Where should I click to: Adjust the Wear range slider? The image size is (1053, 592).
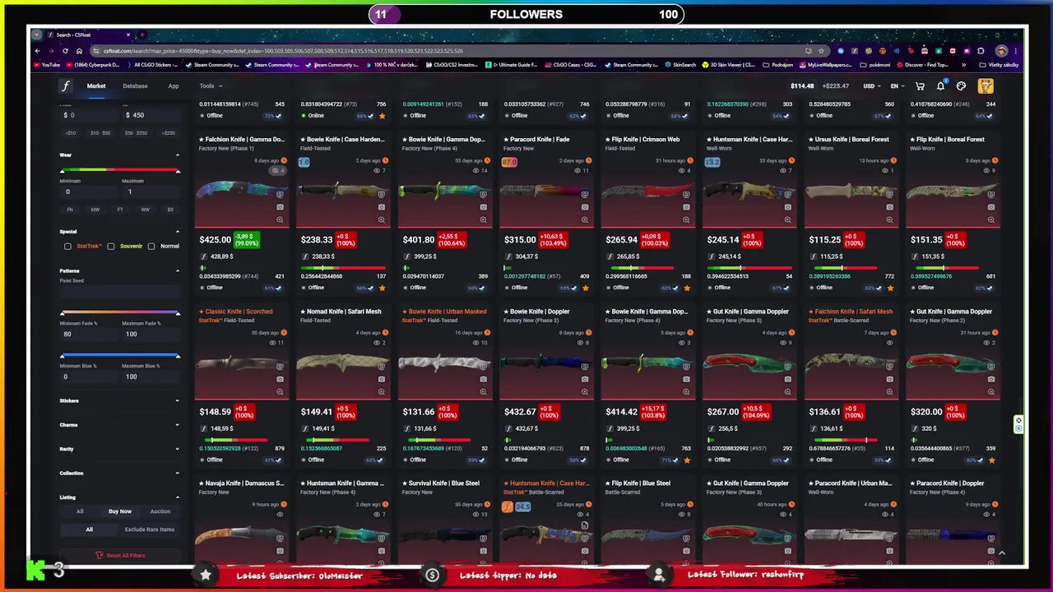pos(120,170)
